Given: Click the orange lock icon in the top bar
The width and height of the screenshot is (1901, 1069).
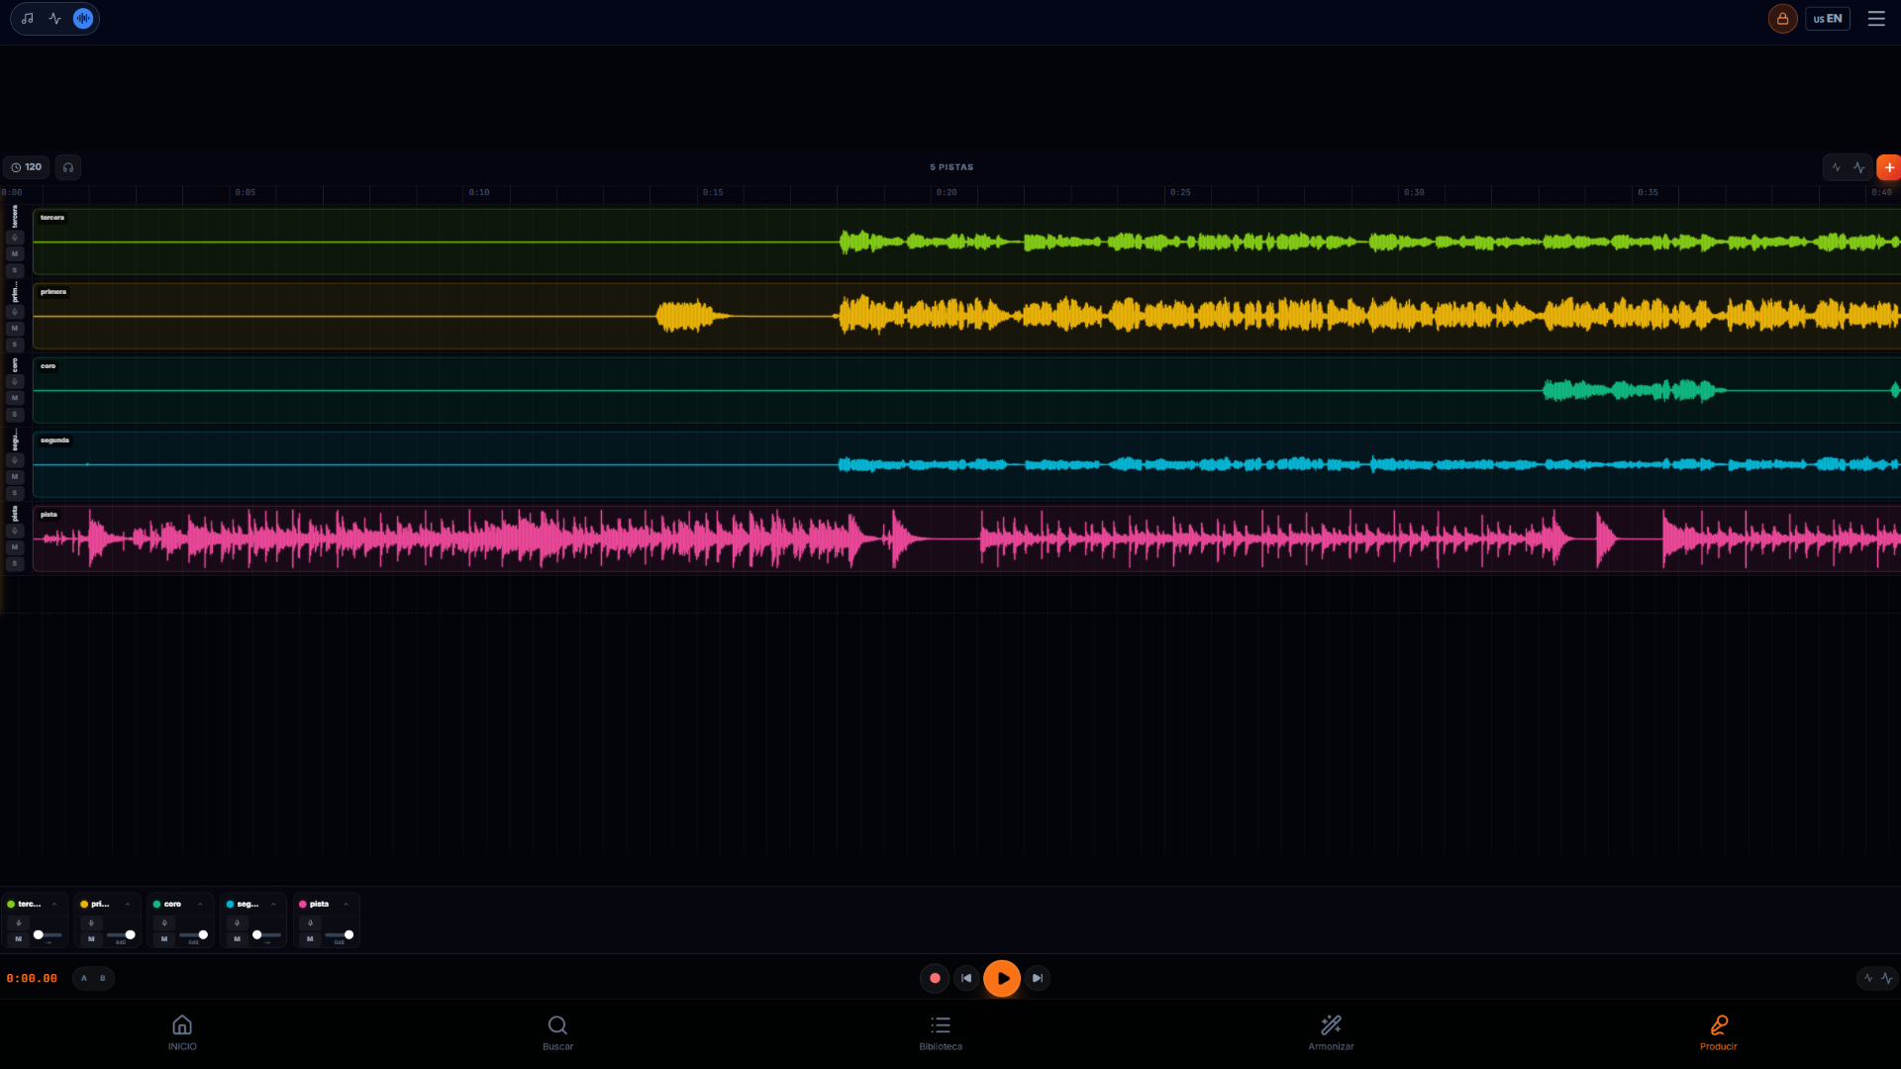Looking at the screenshot, I should [1781, 18].
